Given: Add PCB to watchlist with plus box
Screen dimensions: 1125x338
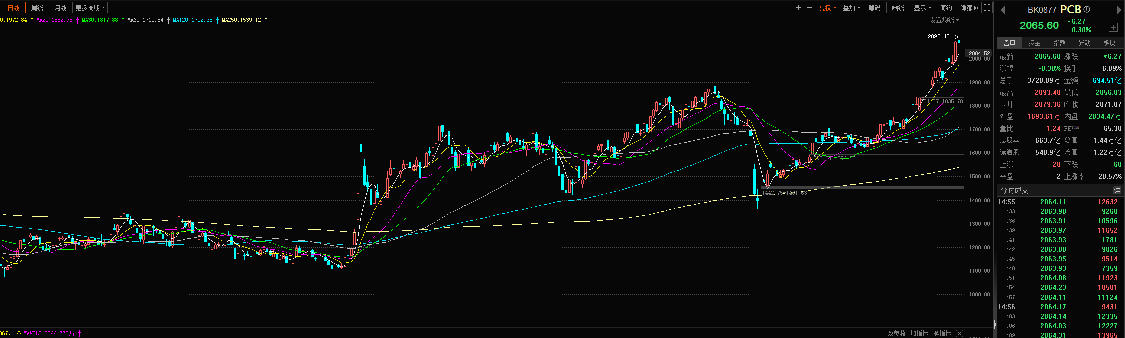Looking at the screenshot, I should tap(1113, 27).
